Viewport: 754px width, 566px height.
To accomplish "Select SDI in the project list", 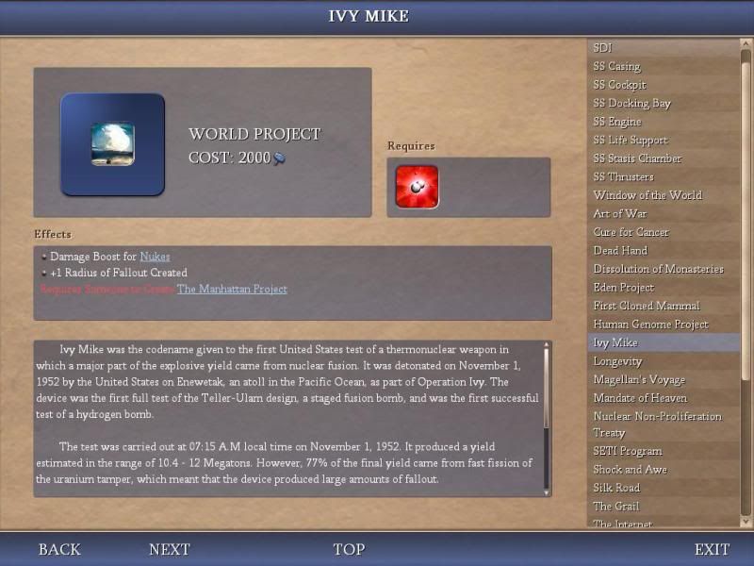I will pyautogui.click(x=664, y=48).
